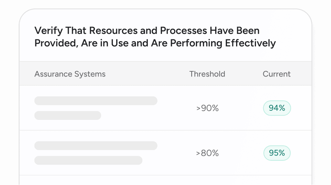Viewport: 331px width, 185px height.
Task: Click the Current column header
Action: pos(277,74)
